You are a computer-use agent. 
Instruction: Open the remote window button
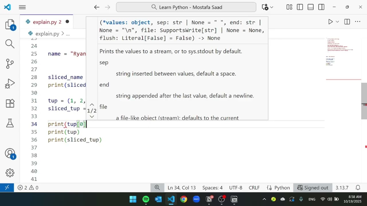[x=7, y=188]
